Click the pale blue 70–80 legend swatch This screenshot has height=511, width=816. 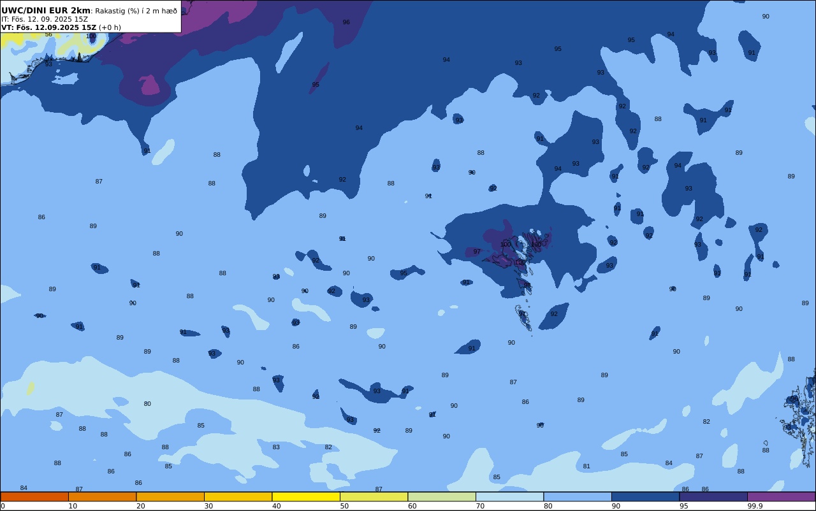click(510, 496)
